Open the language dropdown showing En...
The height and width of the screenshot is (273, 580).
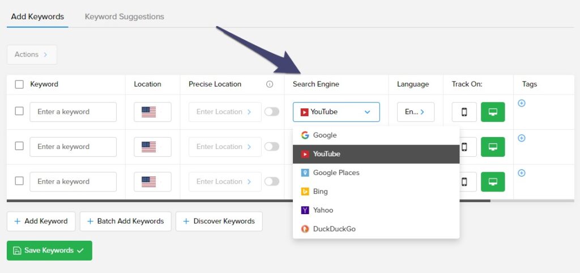click(416, 112)
